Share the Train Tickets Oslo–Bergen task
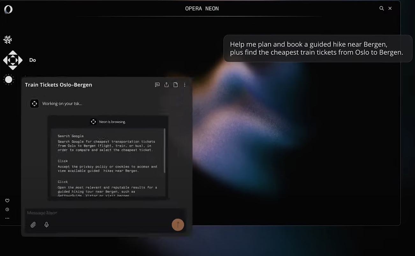 click(x=166, y=85)
